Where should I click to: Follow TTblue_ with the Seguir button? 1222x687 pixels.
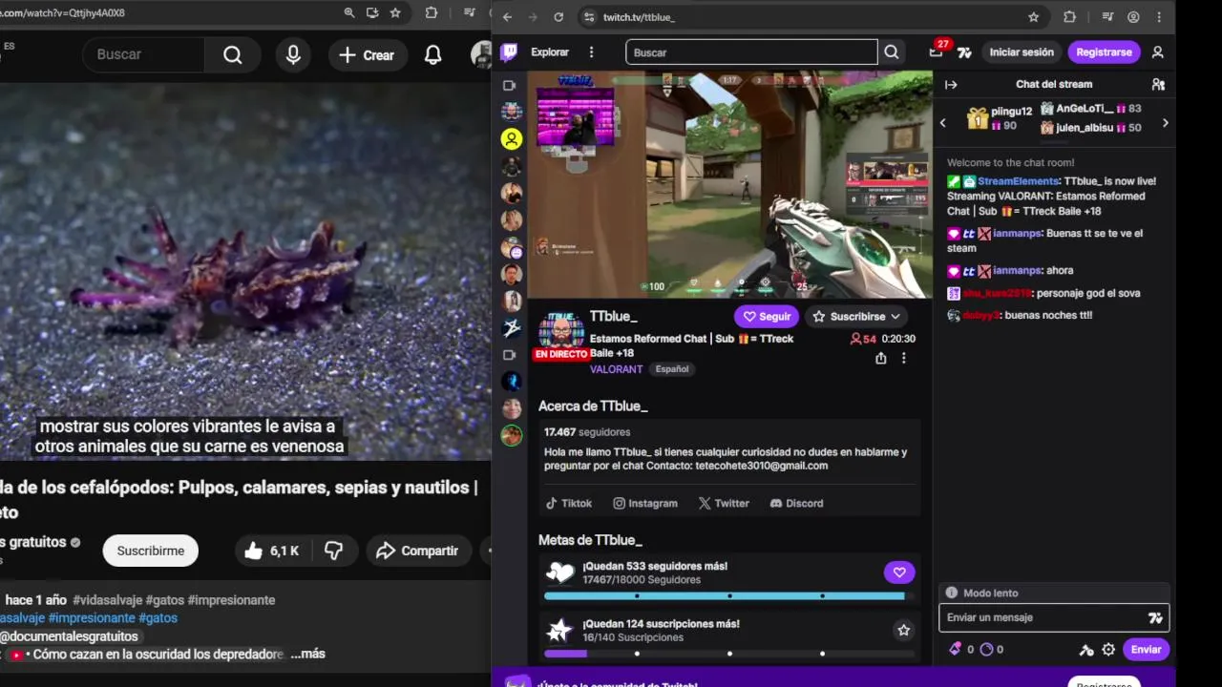tap(768, 316)
